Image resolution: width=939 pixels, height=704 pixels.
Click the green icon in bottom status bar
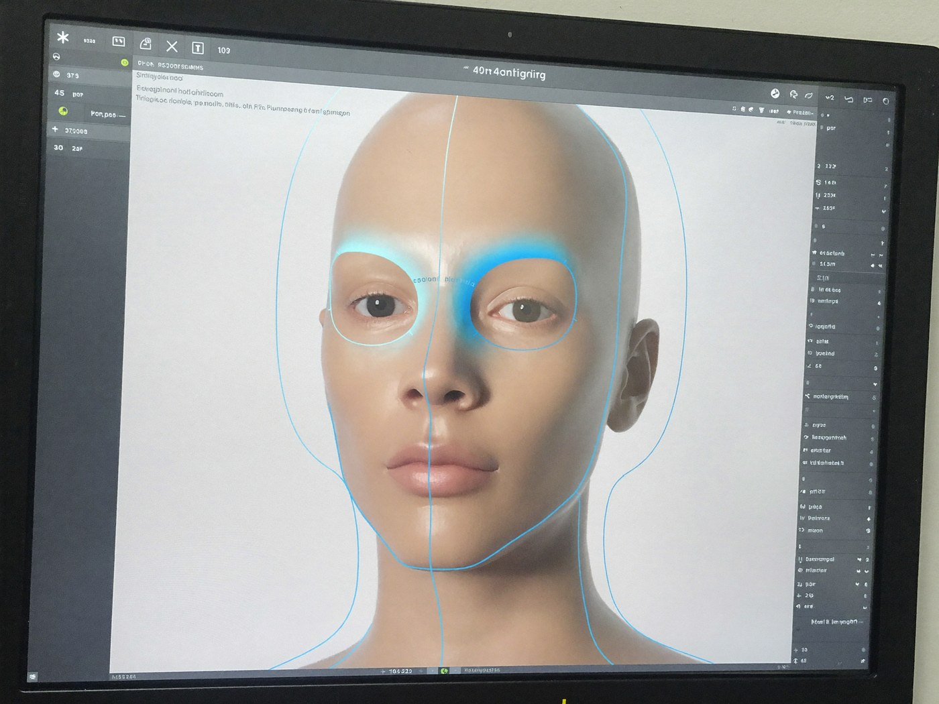pos(443,670)
